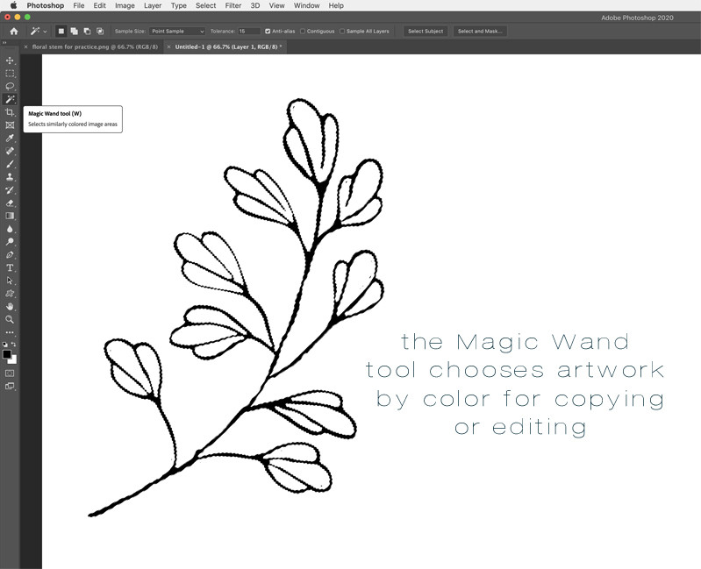Select the Move tool
701x569 pixels.
pyautogui.click(x=10, y=60)
